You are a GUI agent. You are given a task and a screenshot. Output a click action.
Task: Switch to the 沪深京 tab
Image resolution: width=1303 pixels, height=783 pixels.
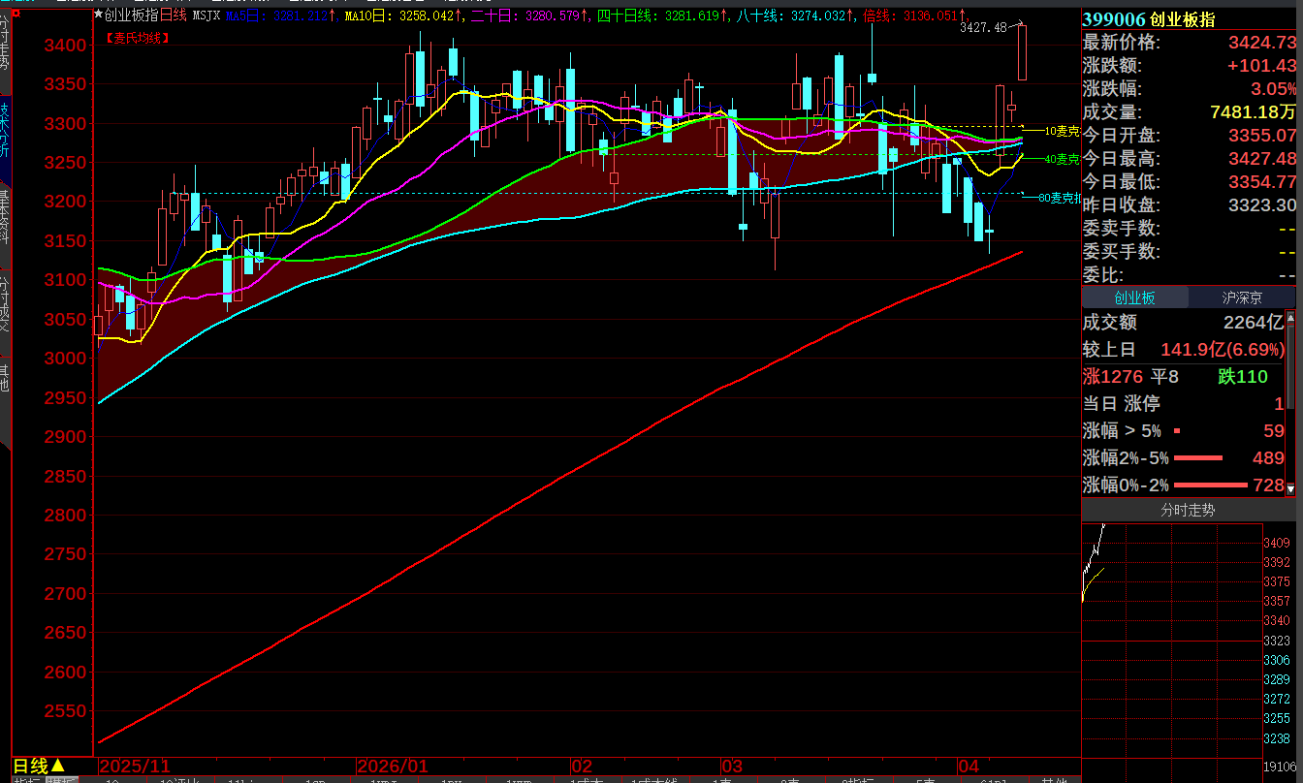1242,298
